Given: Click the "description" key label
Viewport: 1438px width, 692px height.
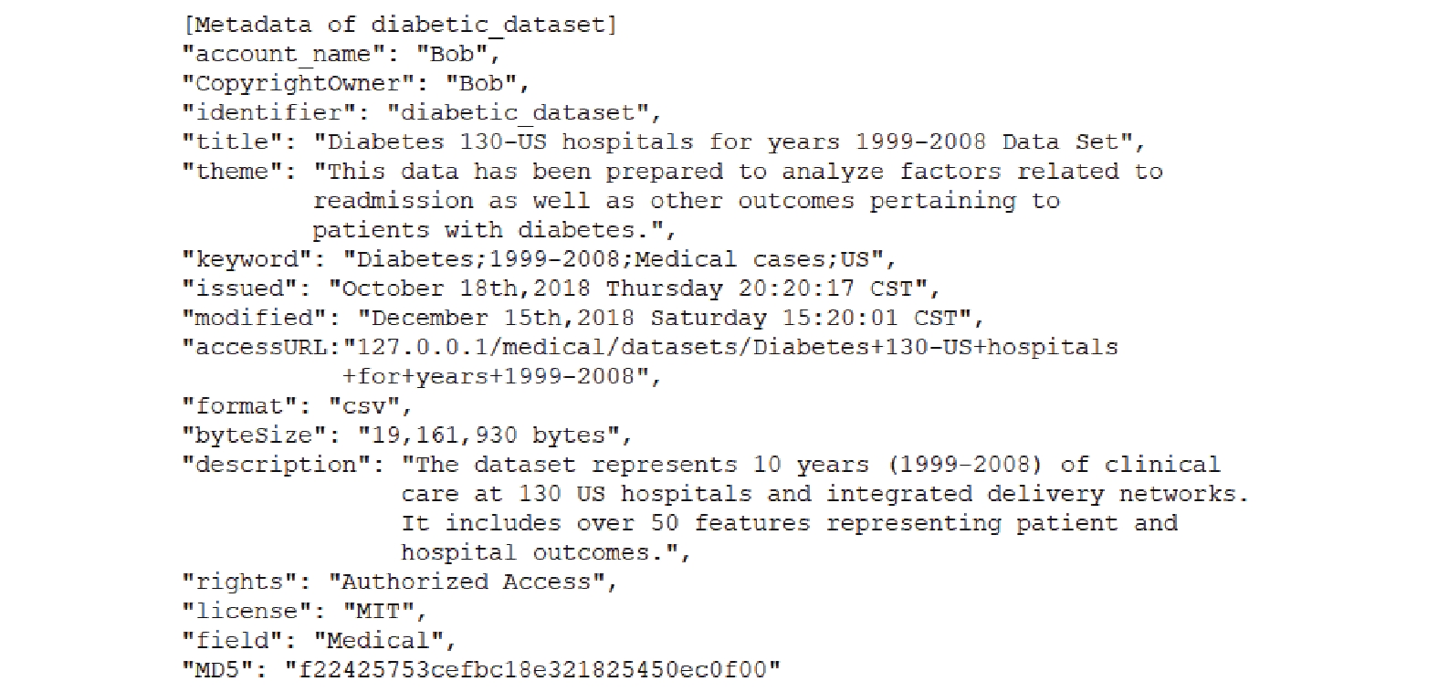Looking at the screenshot, I should [x=283, y=464].
